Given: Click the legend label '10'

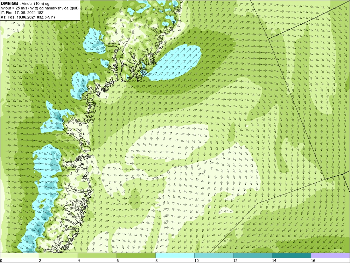Looking at the screenshot, I should [x=196, y=261].
